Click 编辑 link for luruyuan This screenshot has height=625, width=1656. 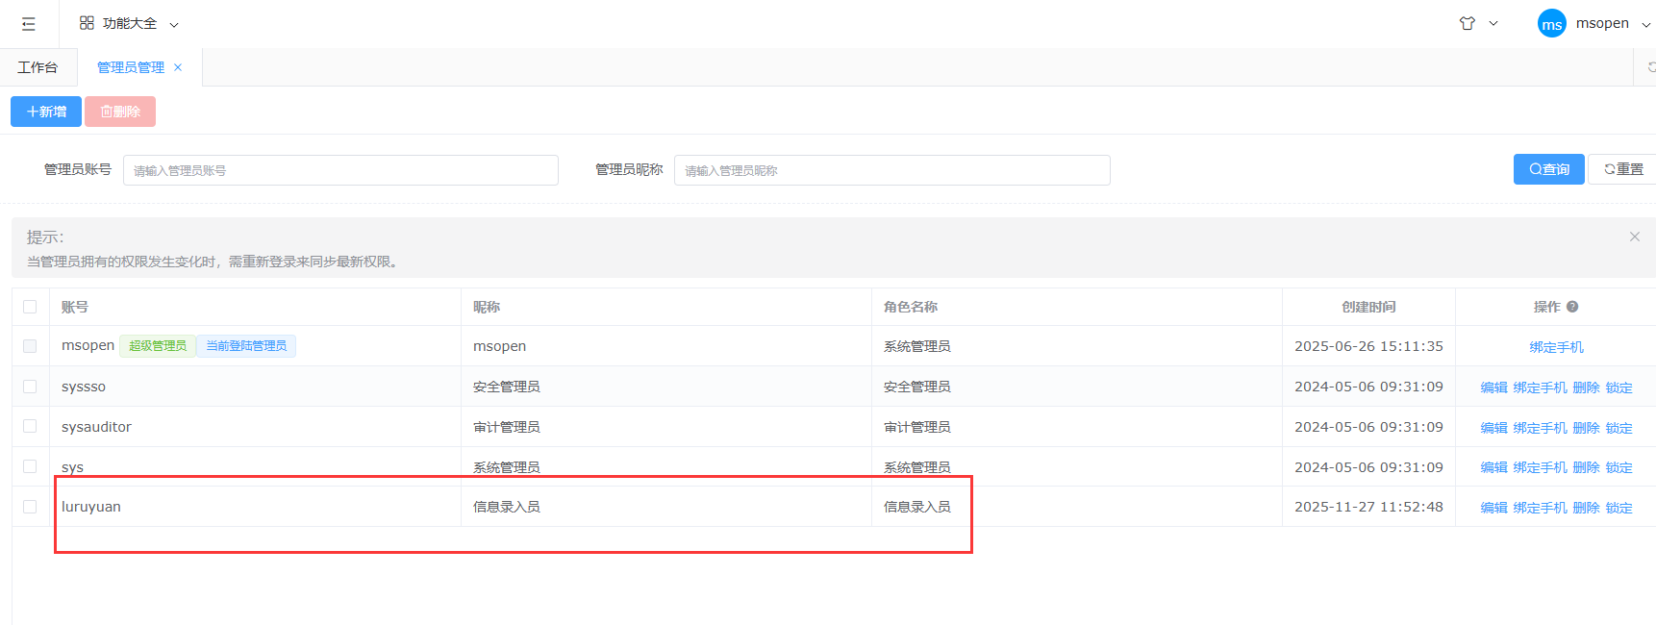[x=1493, y=508]
